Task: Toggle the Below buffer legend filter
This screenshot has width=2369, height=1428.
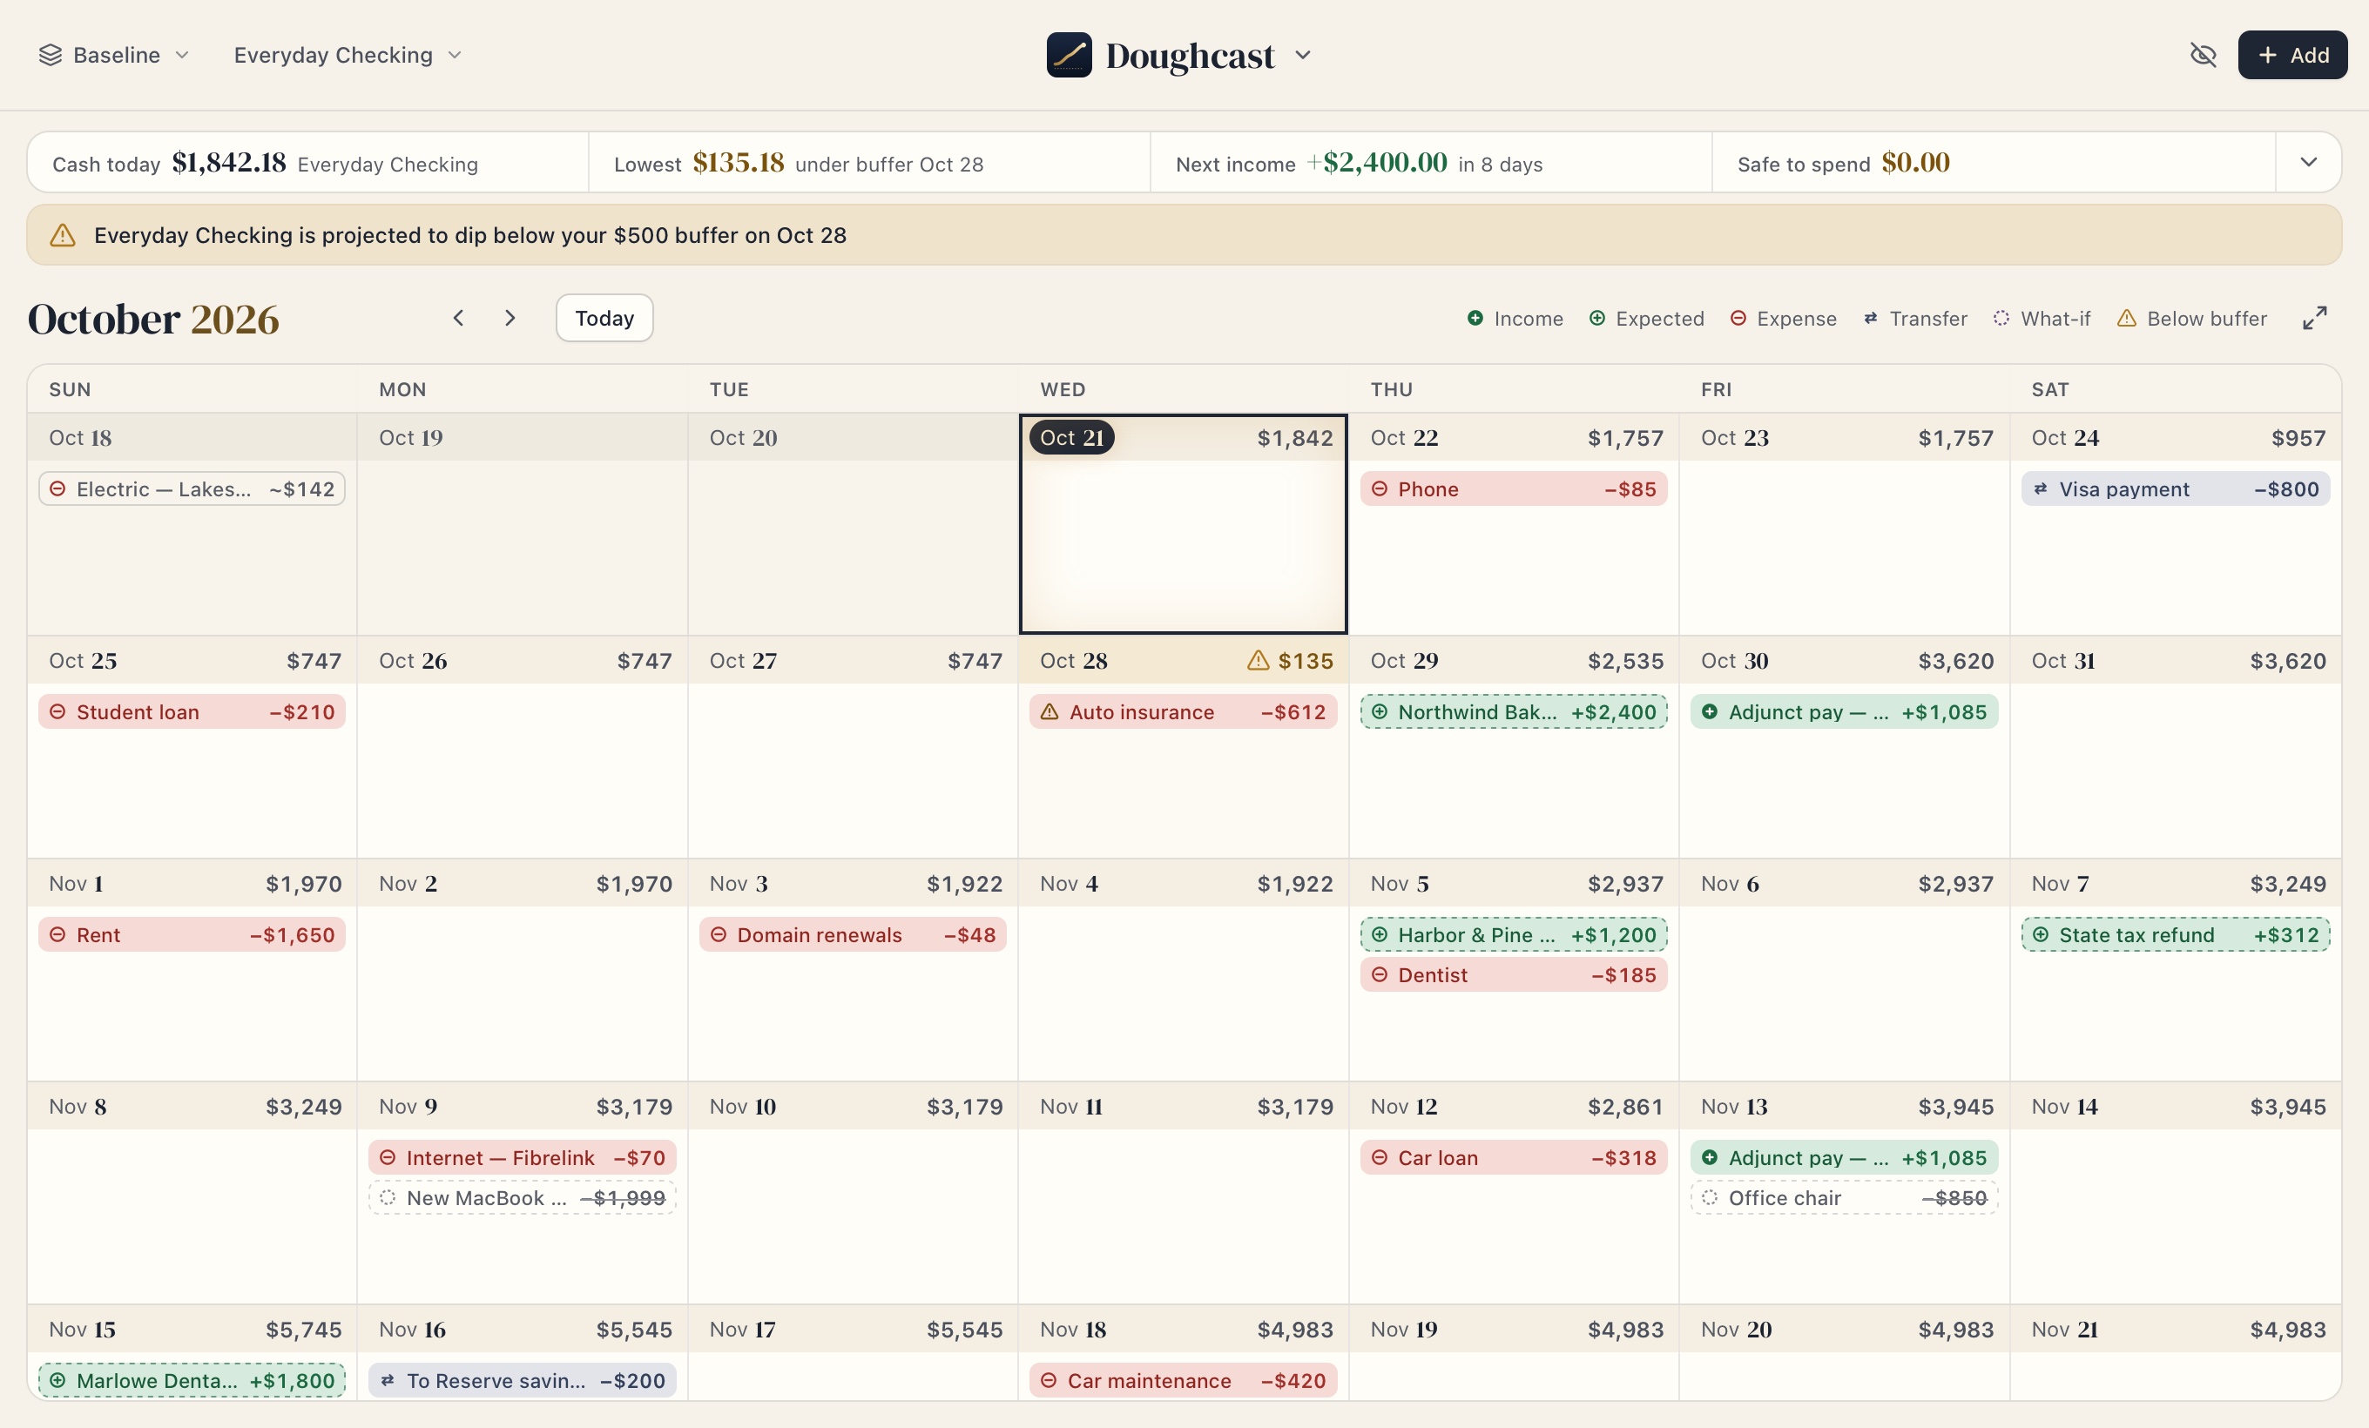Action: pos(2192,318)
